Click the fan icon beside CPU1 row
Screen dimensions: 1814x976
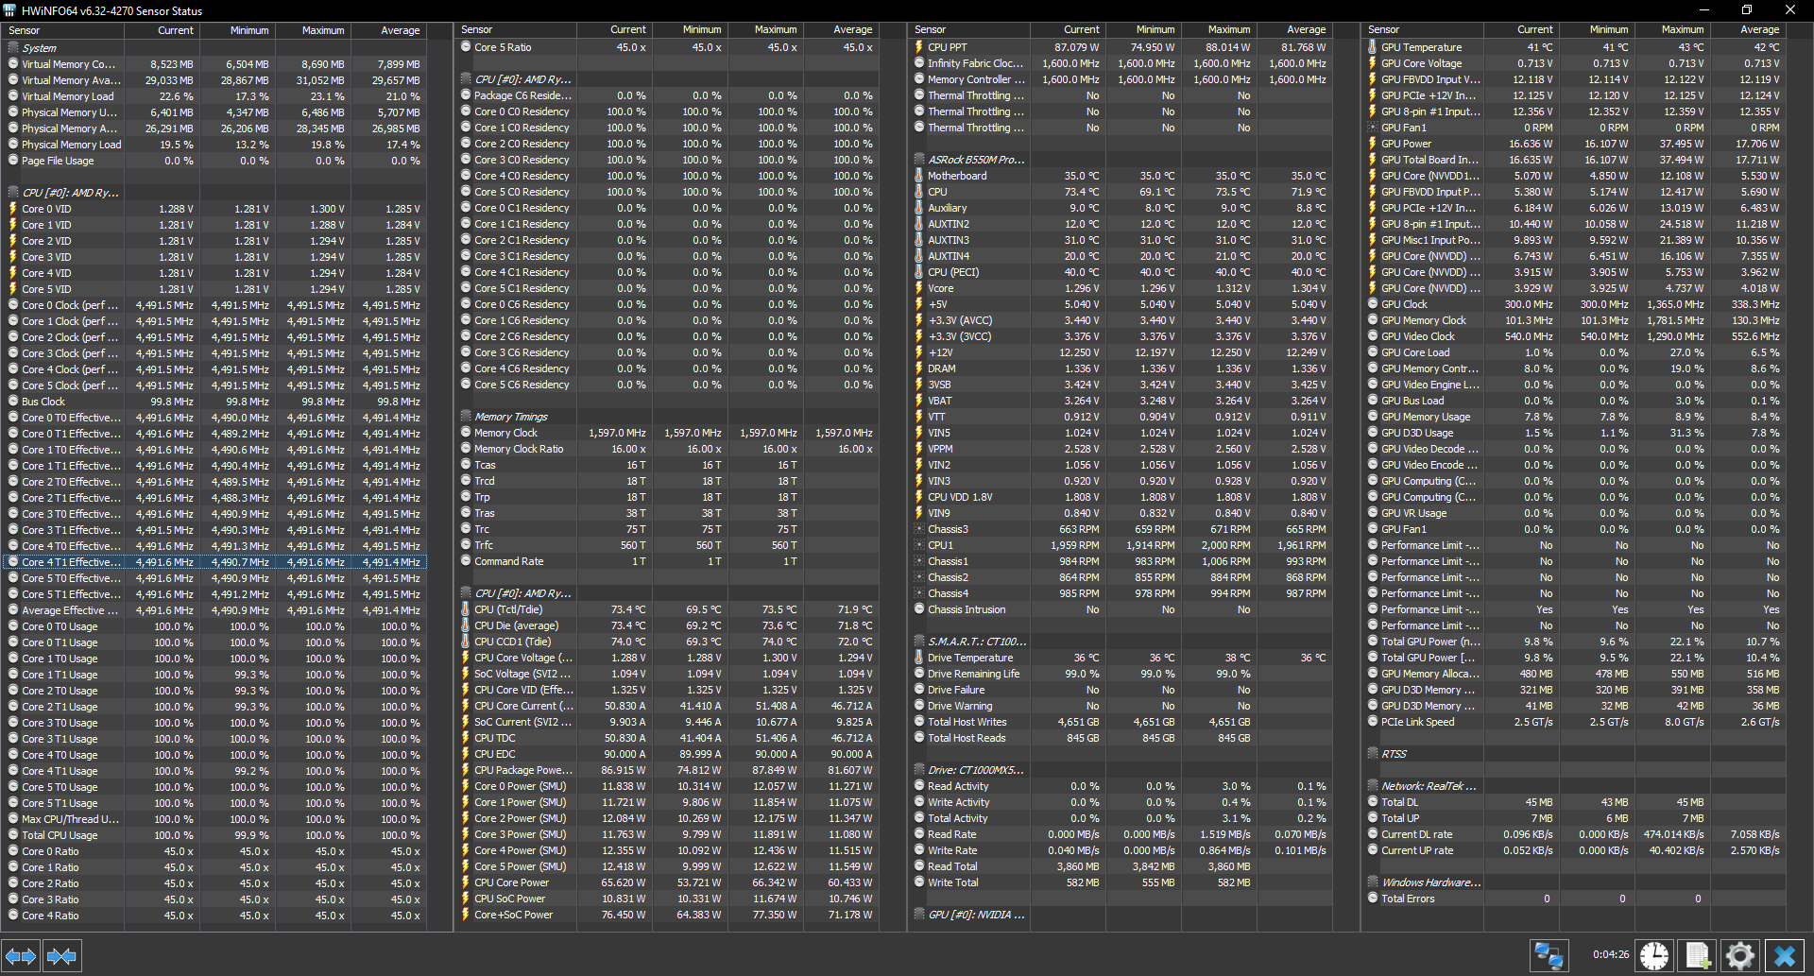coord(918,545)
